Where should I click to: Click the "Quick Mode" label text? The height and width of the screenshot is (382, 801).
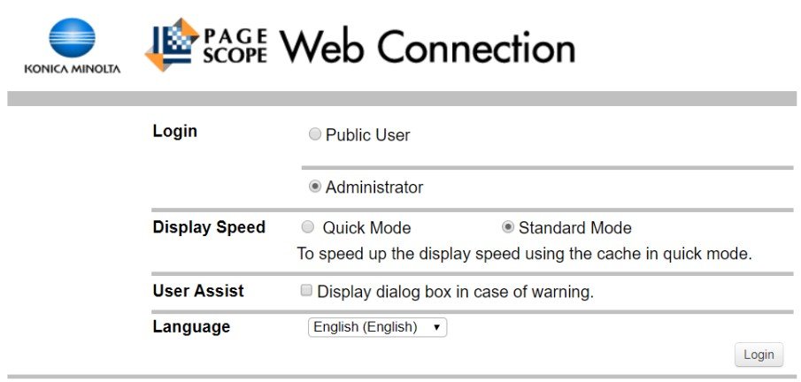click(366, 227)
